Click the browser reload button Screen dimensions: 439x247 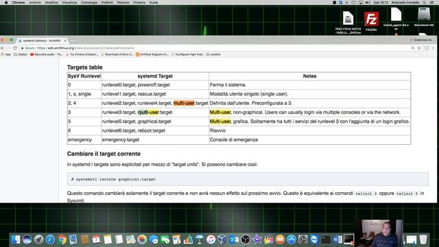coord(15,48)
